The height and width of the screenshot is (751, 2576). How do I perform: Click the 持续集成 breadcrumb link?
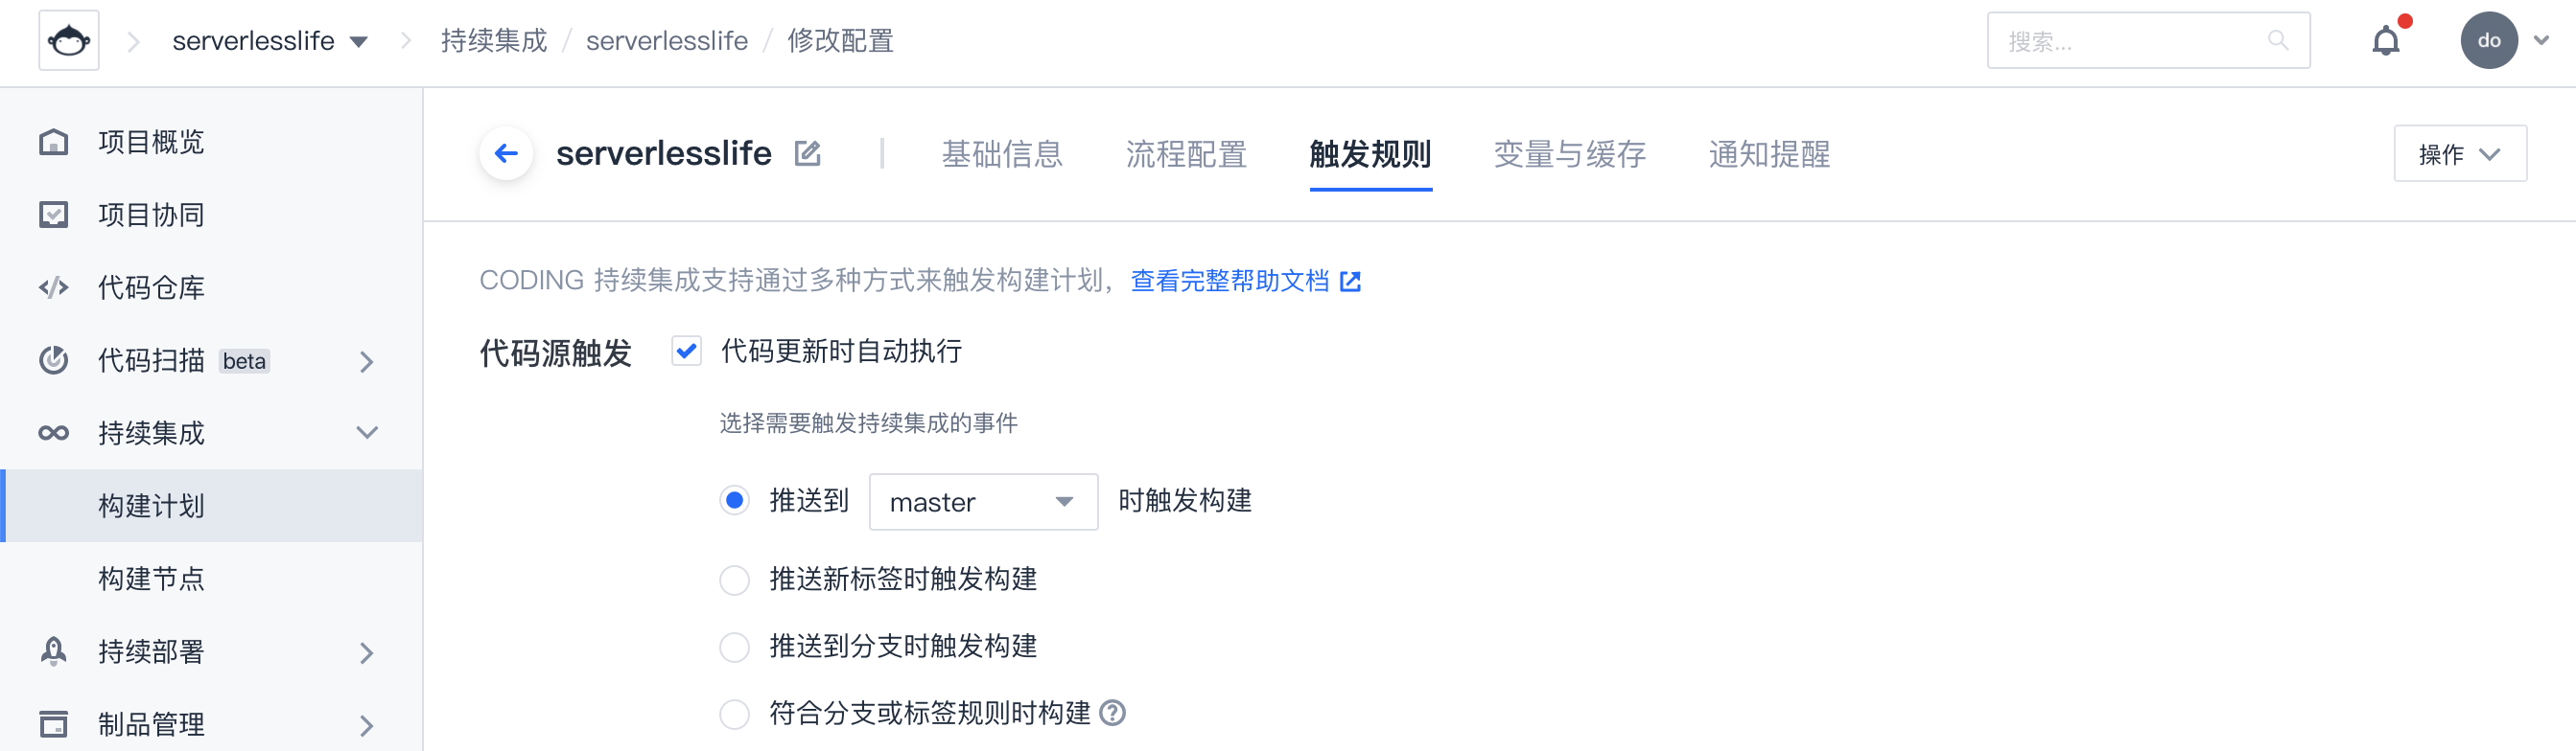494,41
